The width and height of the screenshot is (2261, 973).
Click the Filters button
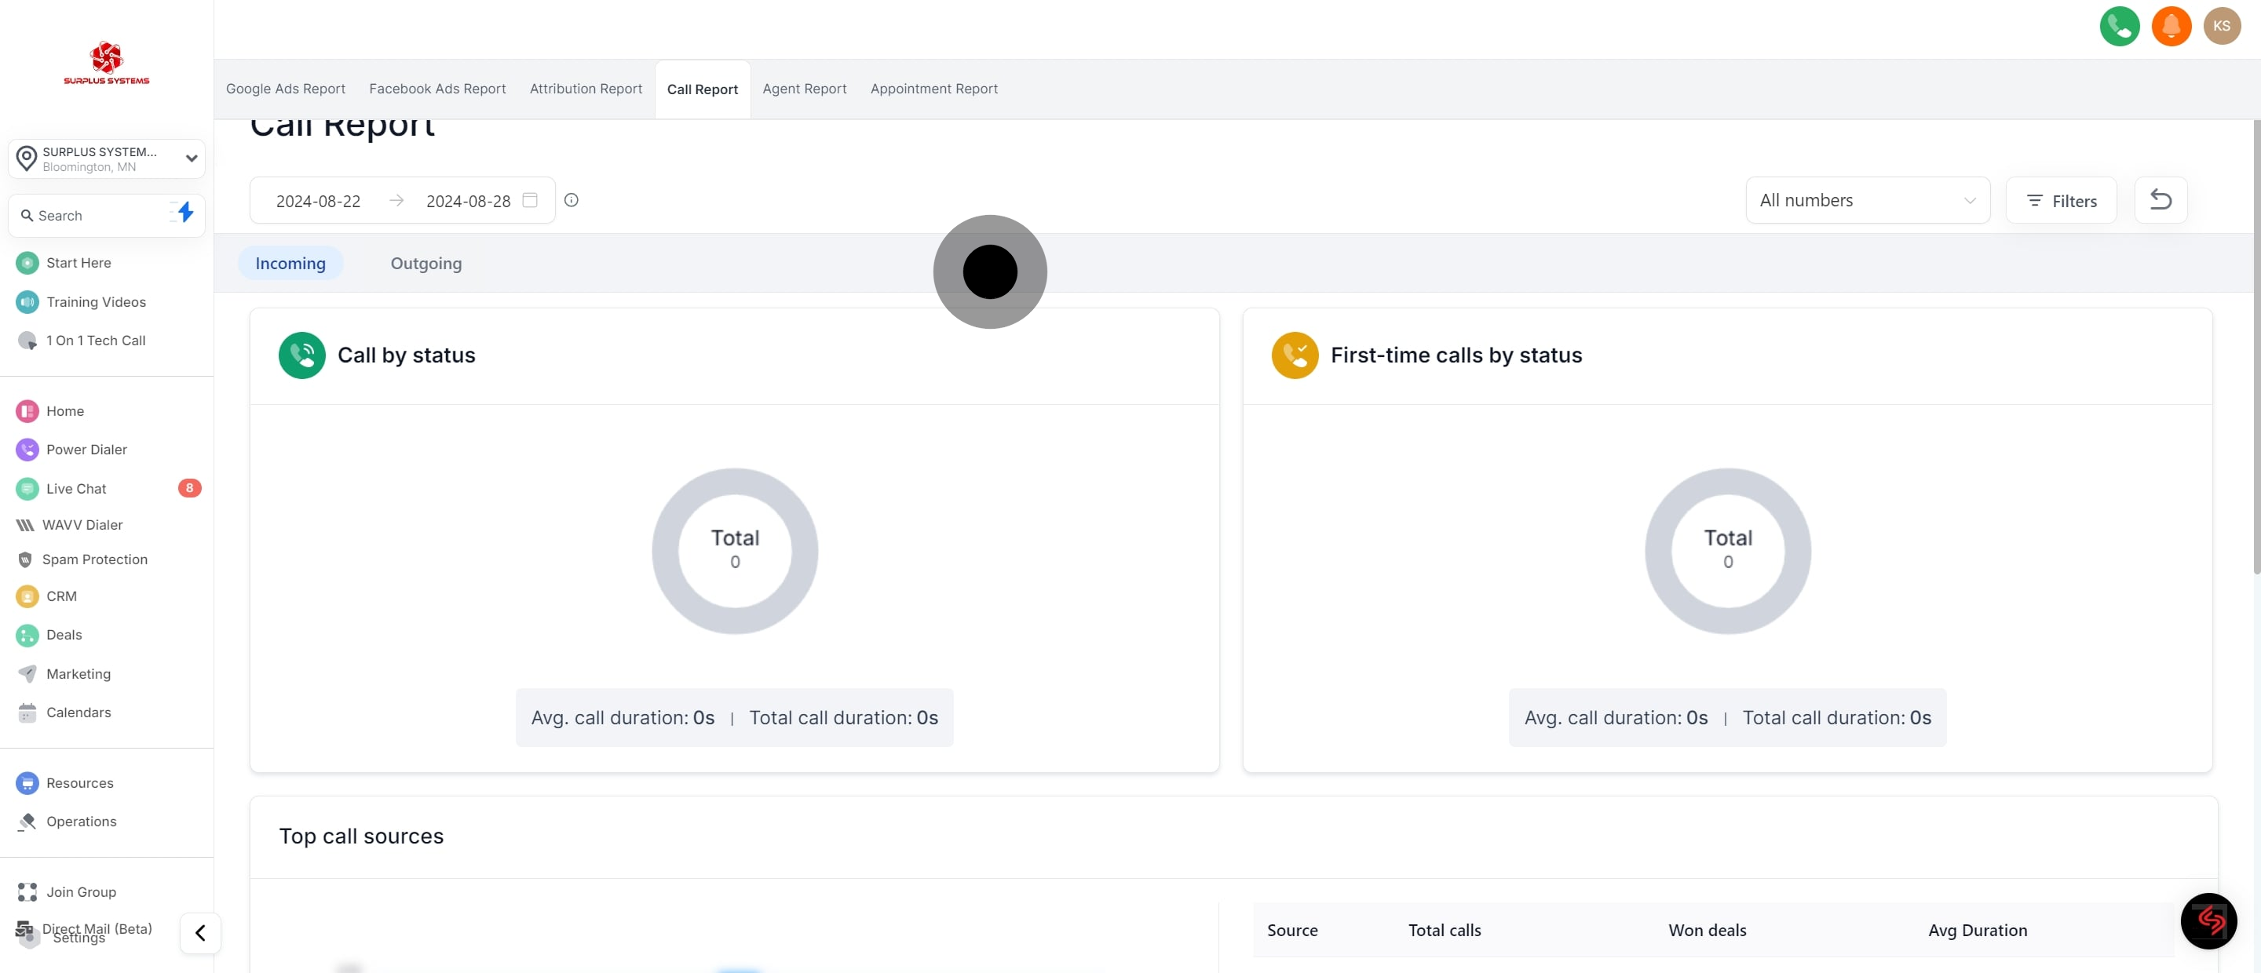tap(2061, 201)
